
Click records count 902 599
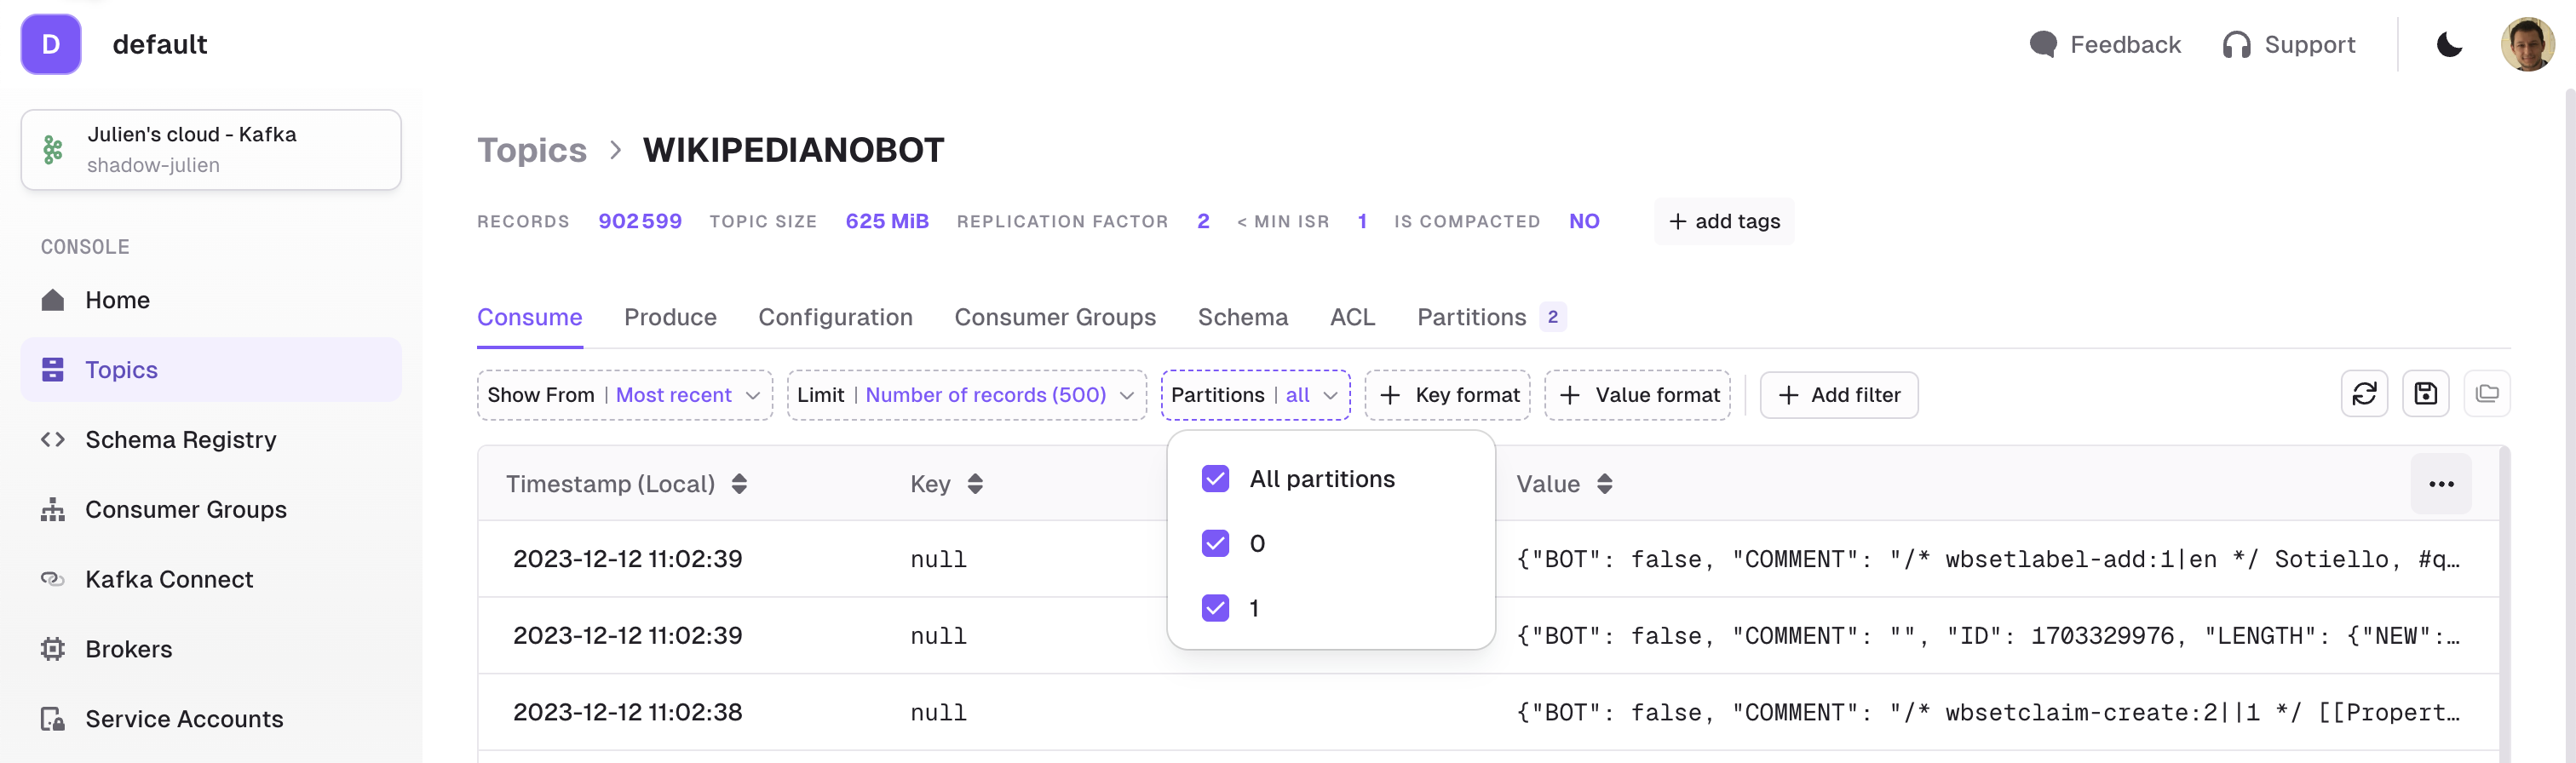[640, 221]
